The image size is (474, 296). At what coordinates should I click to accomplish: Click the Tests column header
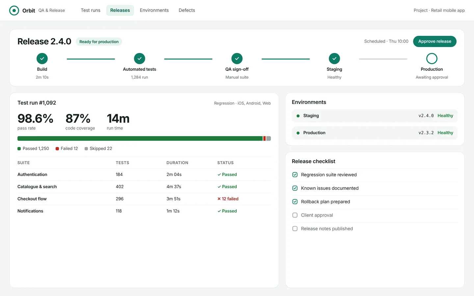(x=122, y=163)
